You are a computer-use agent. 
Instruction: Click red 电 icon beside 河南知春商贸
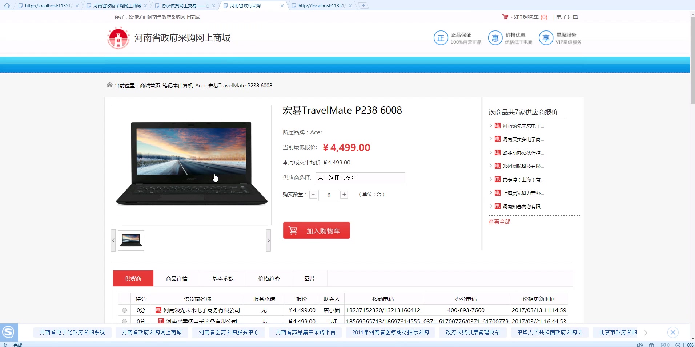[498, 206]
